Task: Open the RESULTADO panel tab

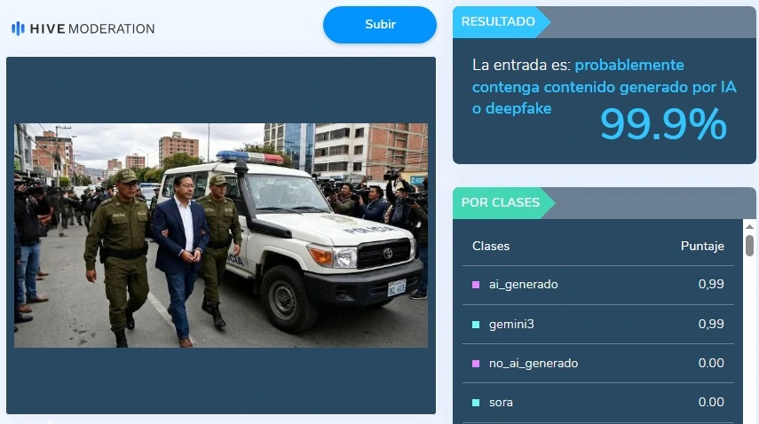Action: tap(499, 22)
